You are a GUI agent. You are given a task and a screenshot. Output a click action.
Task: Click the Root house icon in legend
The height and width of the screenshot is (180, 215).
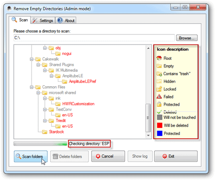[x=159, y=58]
